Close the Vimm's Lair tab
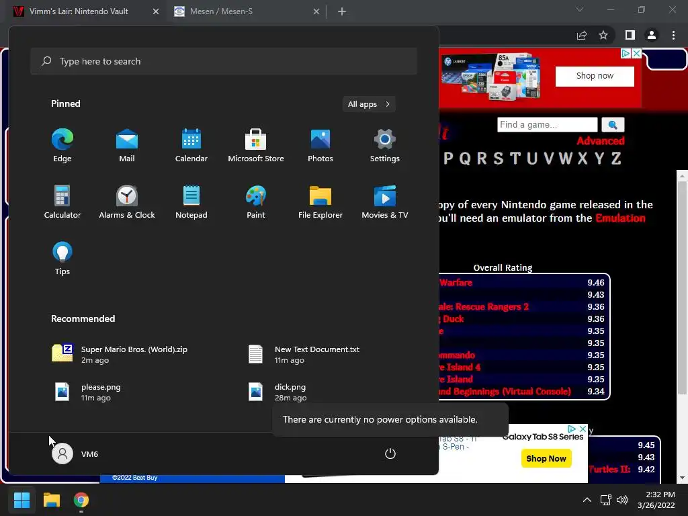The image size is (688, 516). (156, 11)
